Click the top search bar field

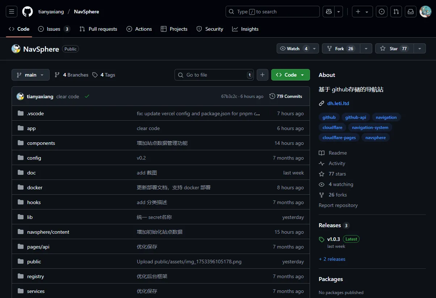pos(273,12)
